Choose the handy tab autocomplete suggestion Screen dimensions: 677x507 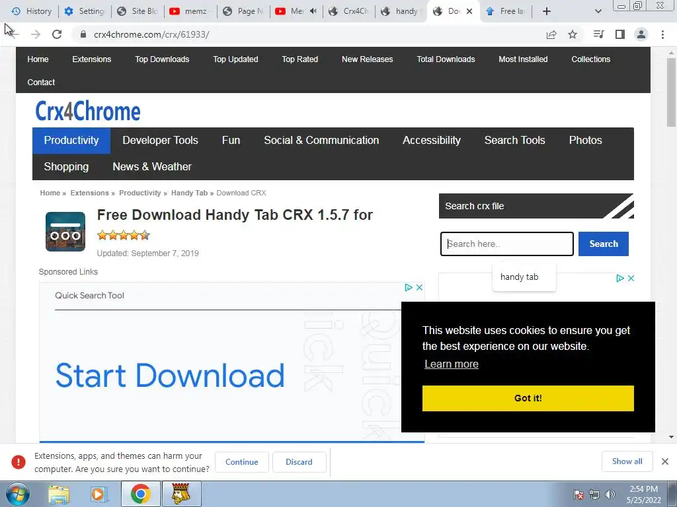coord(524,277)
